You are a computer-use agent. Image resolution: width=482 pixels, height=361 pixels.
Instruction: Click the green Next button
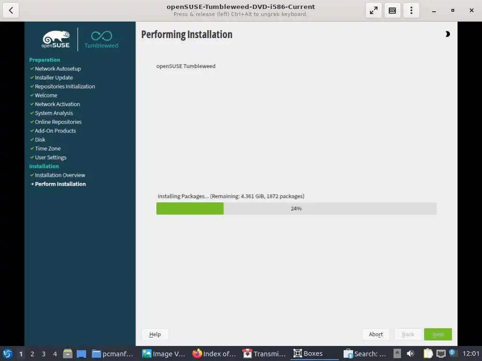438,334
